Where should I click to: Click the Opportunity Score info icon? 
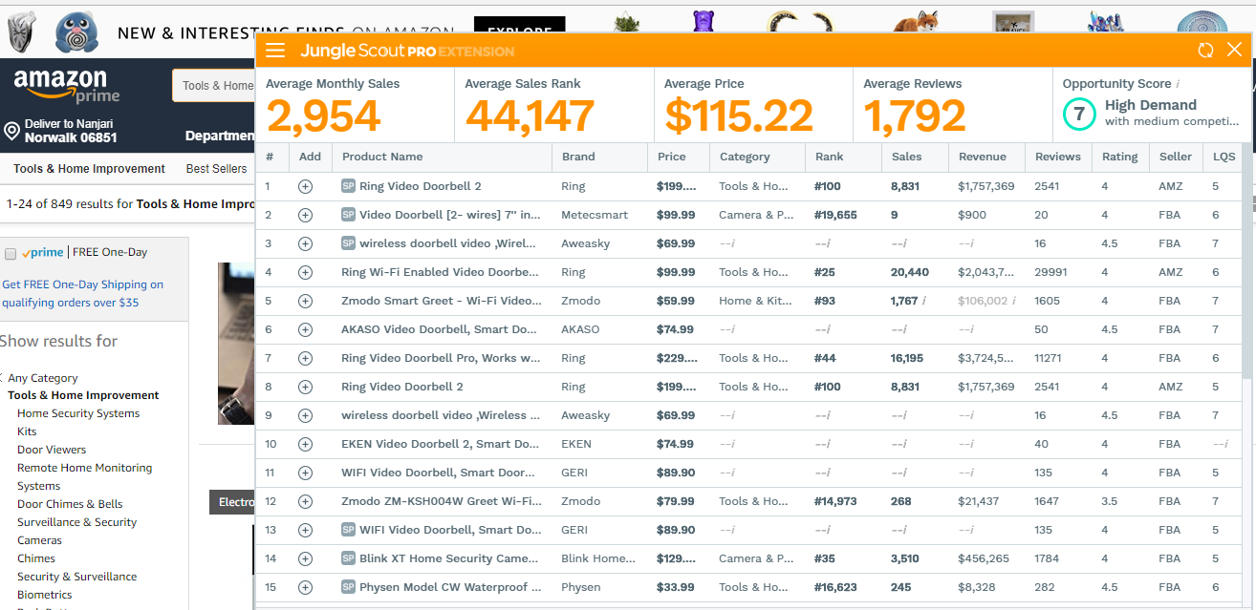(x=1178, y=84)
